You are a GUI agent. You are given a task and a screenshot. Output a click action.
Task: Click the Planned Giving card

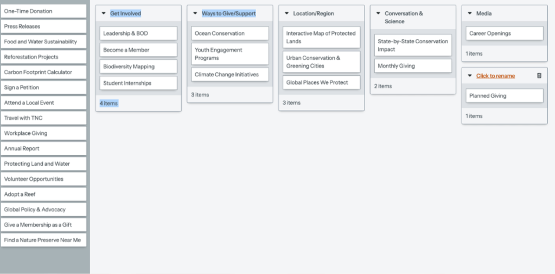505,96
